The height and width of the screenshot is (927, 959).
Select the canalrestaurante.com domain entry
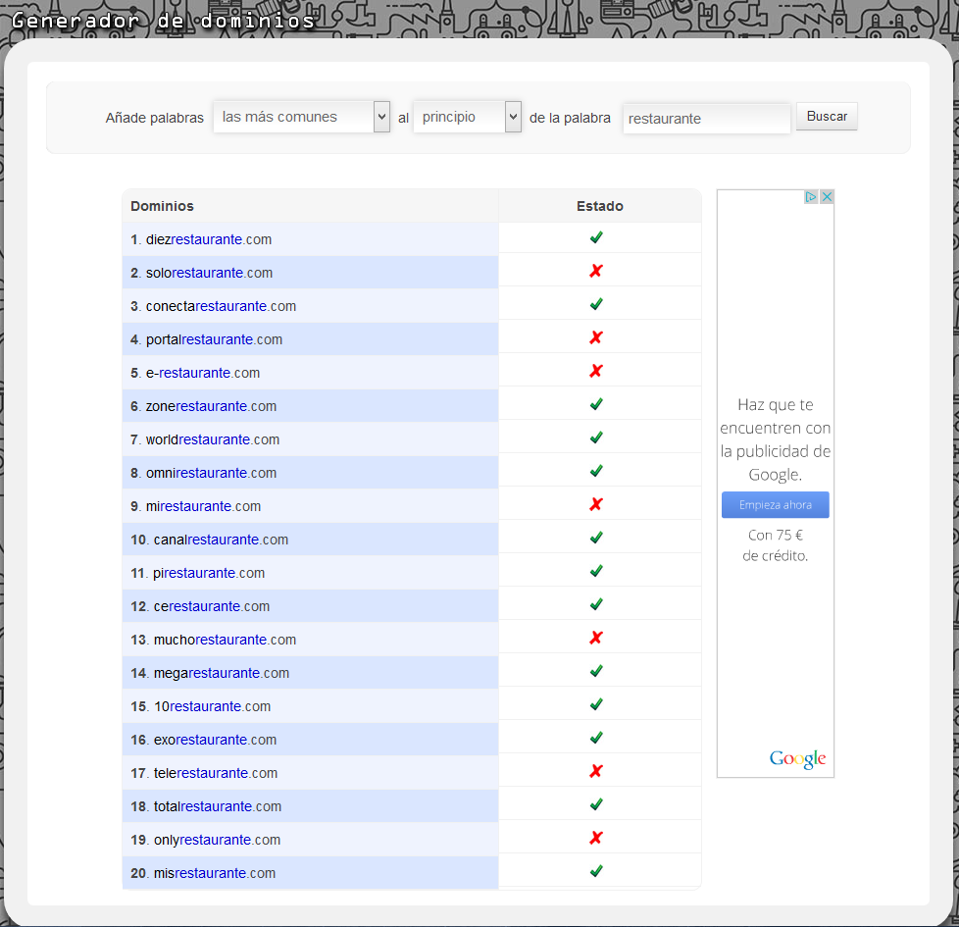(221, 540)
